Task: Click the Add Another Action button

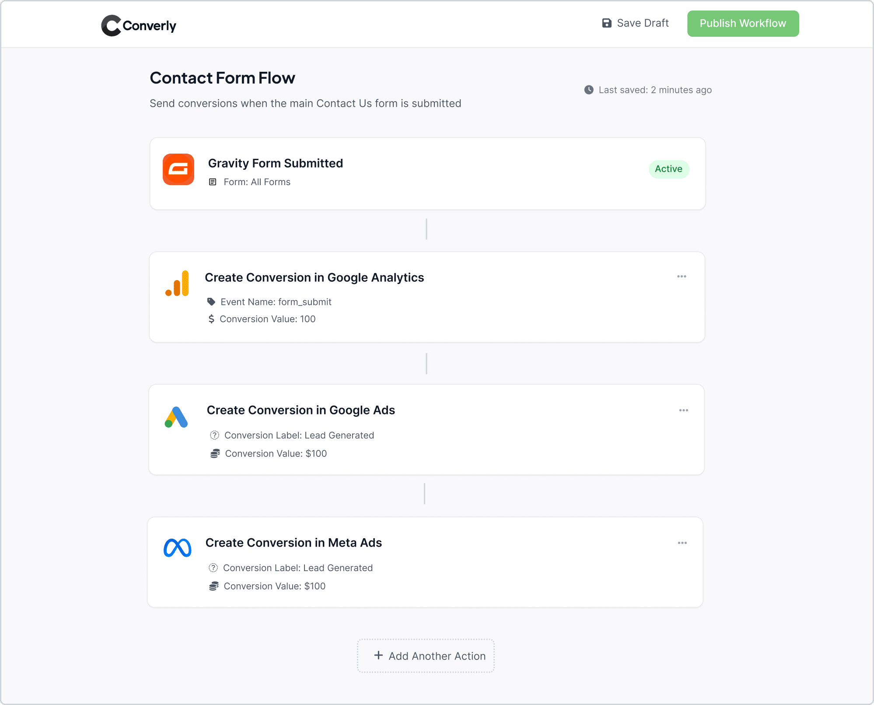Action: pos(426,656)
